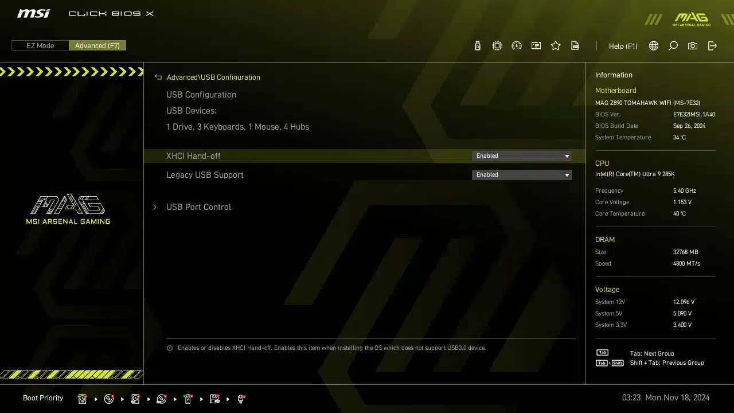Select the XHCI Hand-off setting row

tap(365, 156)
